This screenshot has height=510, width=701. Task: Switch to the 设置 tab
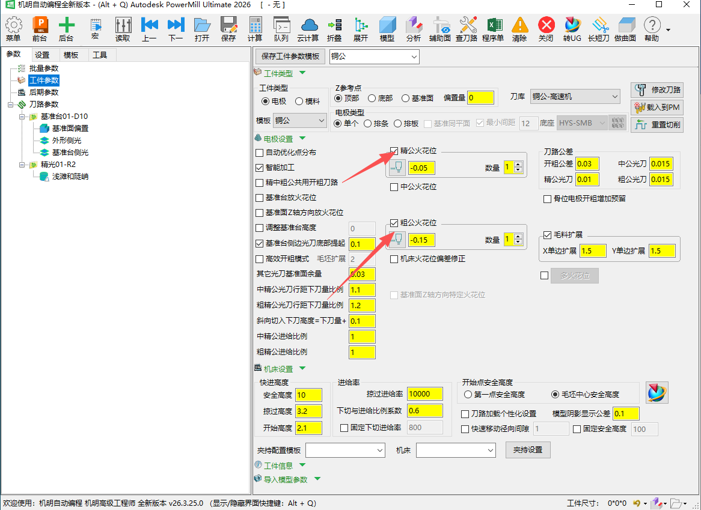[x=43, y=55]
